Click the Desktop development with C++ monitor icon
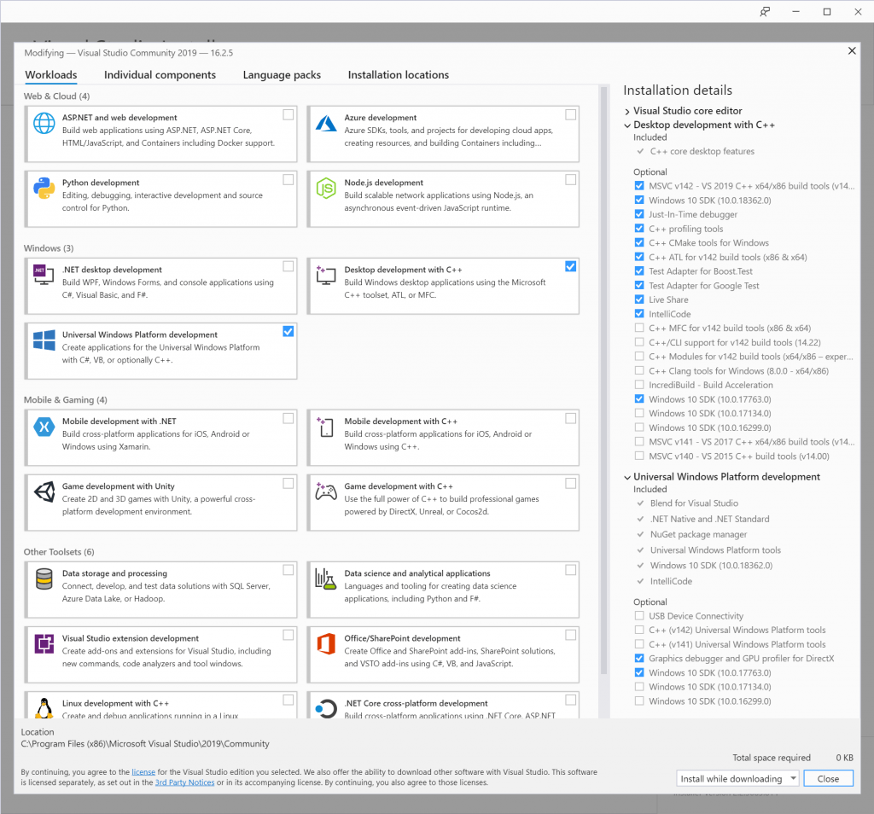Image resolution: width=874 pixels, height=814 pixels. 327,274
